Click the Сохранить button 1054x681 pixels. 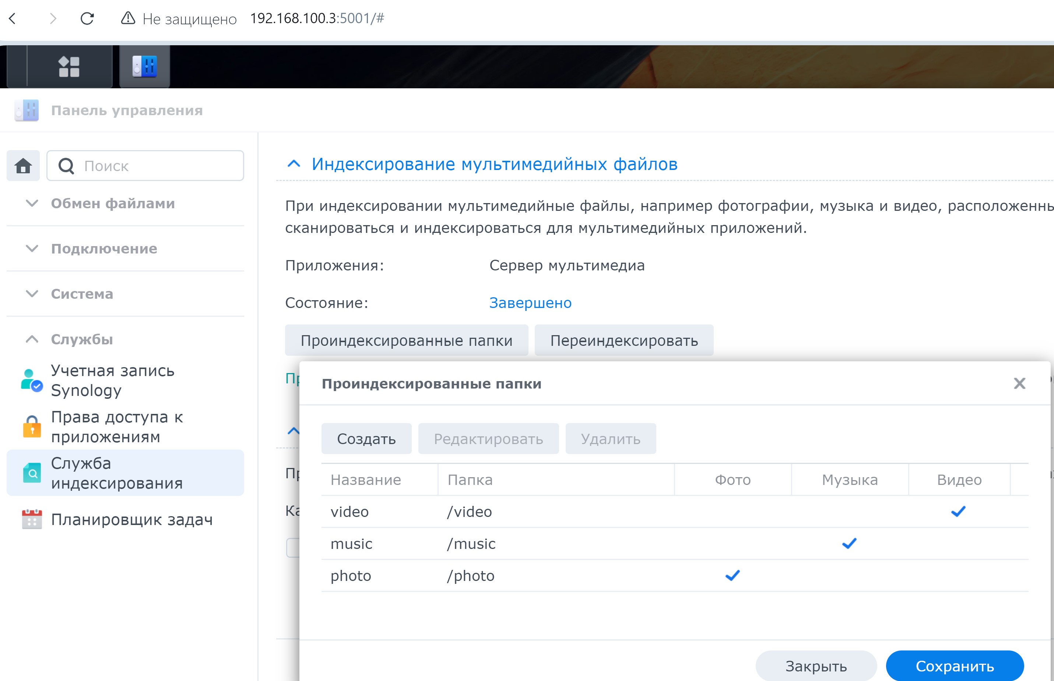pyautogui.click(x=955, y=666)
